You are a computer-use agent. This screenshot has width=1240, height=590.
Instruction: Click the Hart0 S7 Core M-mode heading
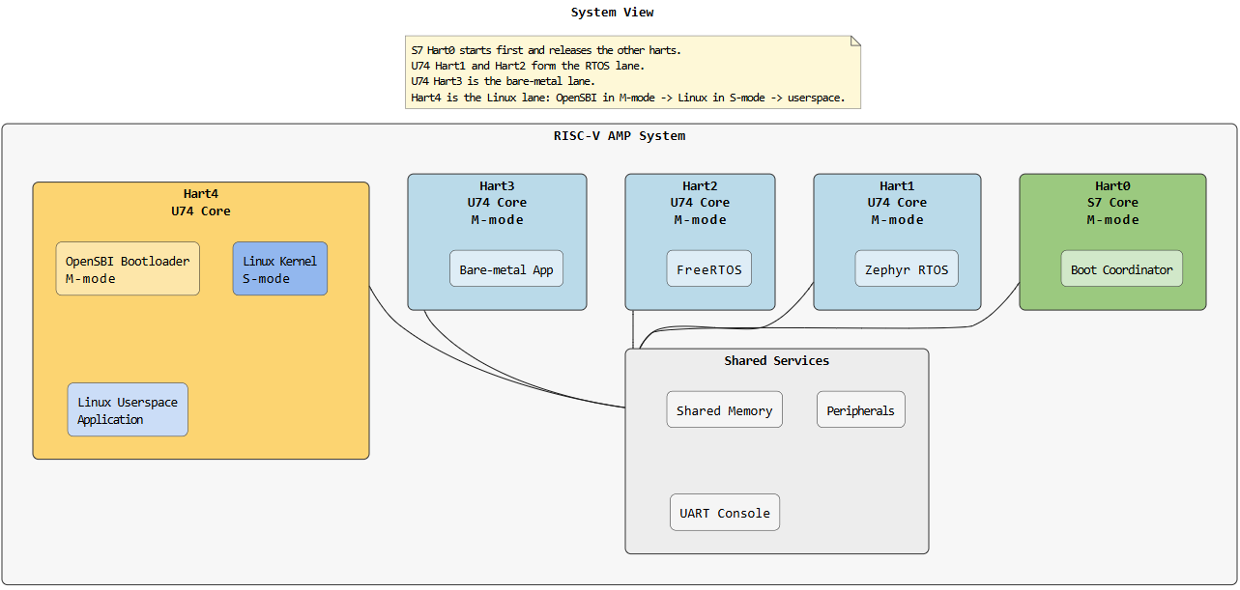tap(1112, 203)
